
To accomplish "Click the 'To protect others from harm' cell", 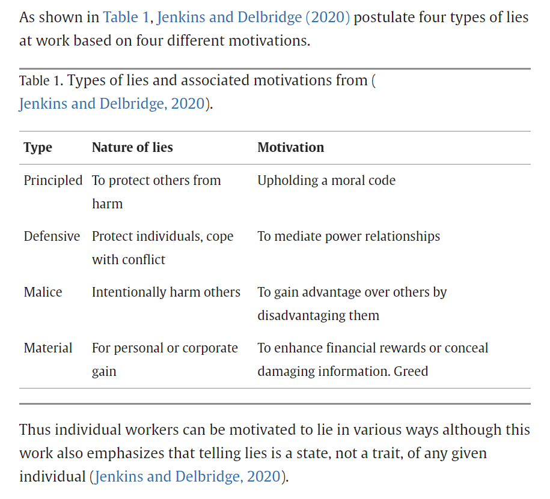I will tap(156, 192).
